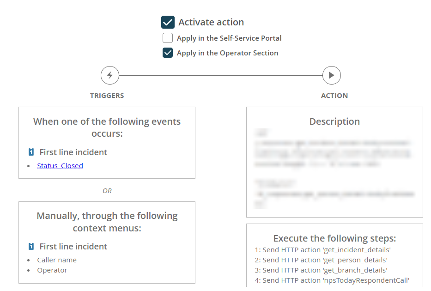Click the Description panel heading
Viewport: 431px width, 291px height.
point(334,121)
